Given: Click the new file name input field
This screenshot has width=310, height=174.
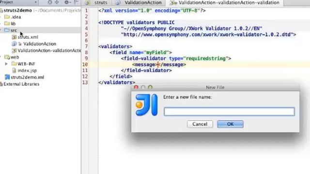Looking at the screenshot, I should (229, 112).
